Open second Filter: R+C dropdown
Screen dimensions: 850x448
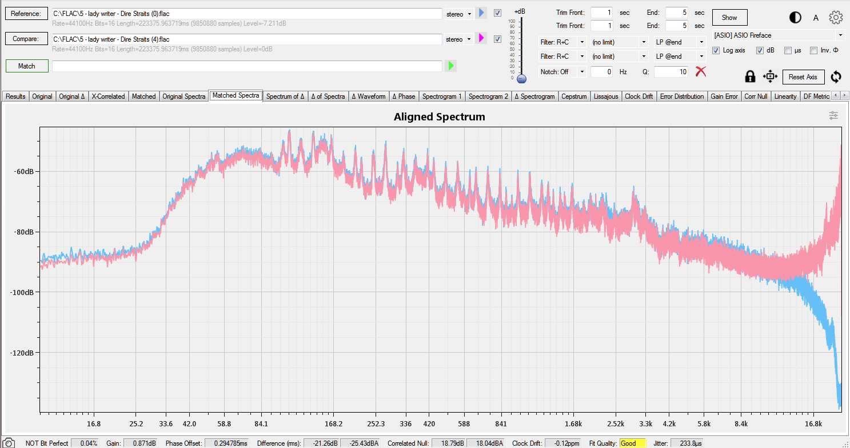(x=562, y=56)
